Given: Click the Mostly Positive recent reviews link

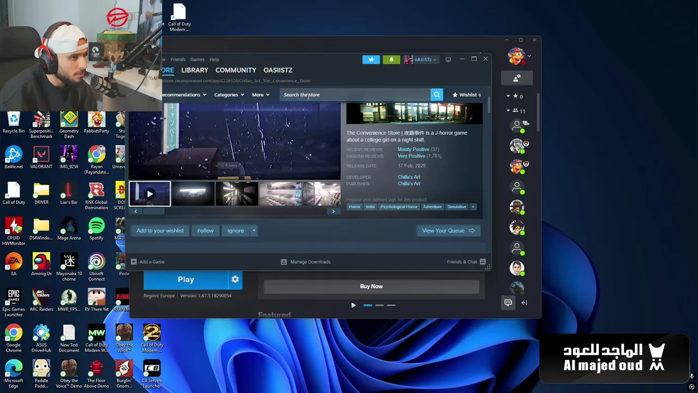Looking at the screenshot, I should (413, 150).
